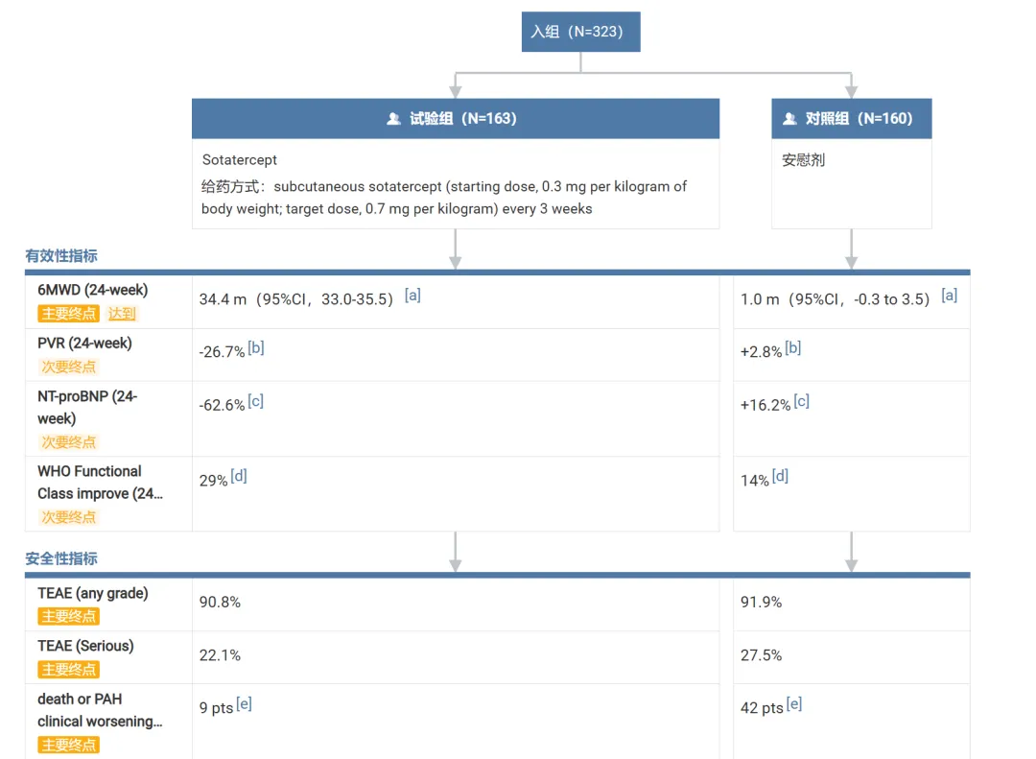Click the 达到 tag under 6MWD
The width and height of the screenshot is (1036, 759).
(122, 314)
